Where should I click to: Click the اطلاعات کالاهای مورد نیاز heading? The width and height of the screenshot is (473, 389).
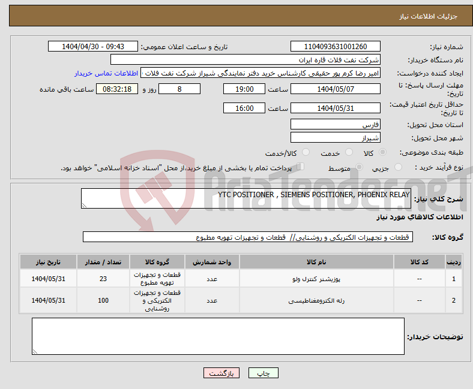click(420, 217)
